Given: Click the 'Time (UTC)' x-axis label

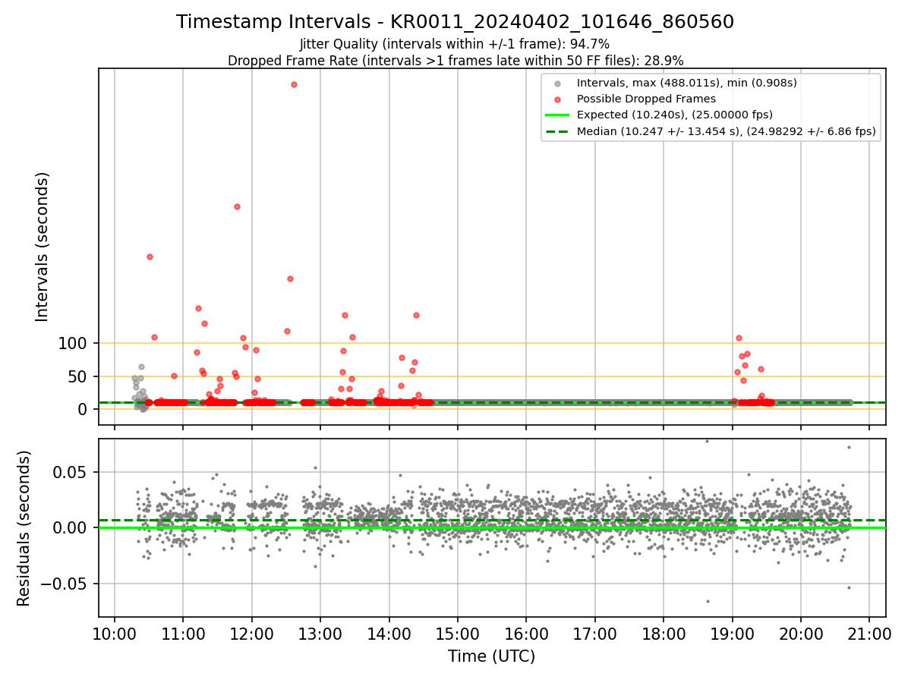Looking at the screenshot, I should (491, 656).
